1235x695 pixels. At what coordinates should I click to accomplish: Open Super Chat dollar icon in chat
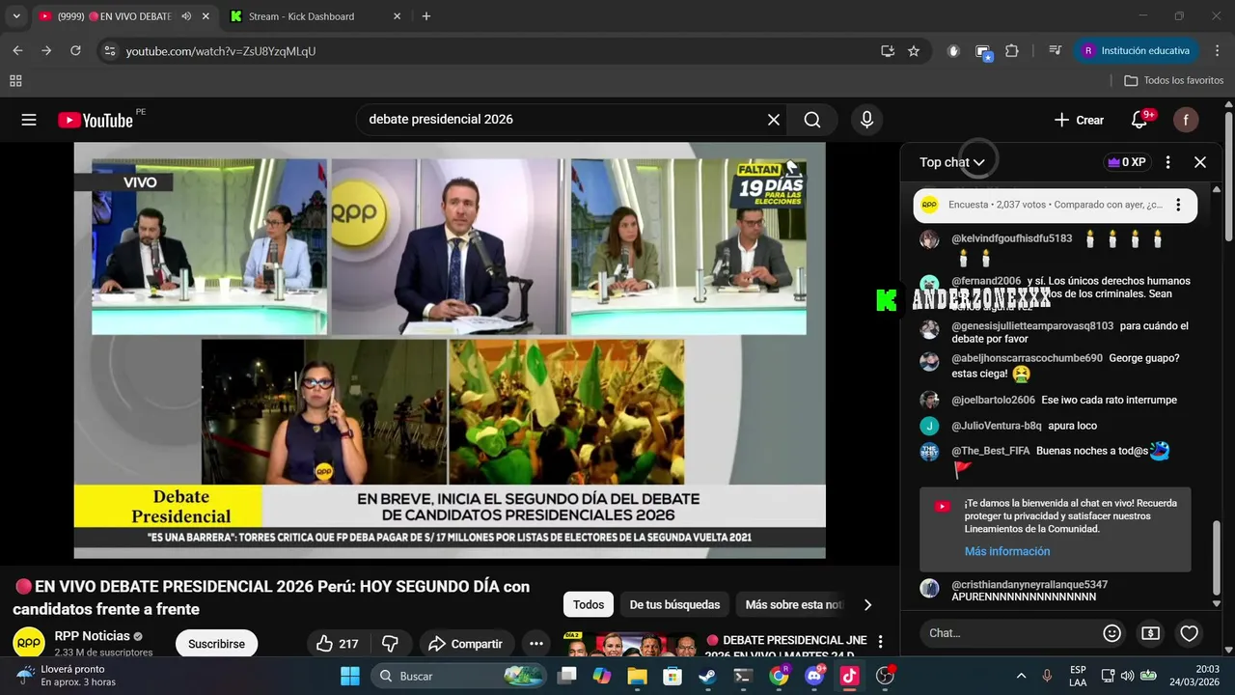(x=1150, y=633)
